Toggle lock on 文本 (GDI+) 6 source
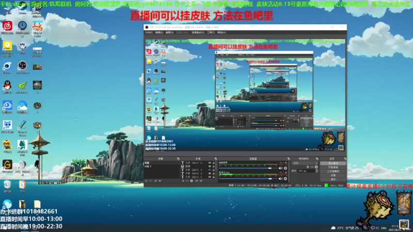Image resolution: width=413 pixels, height=232 pixels. (214, 163)
